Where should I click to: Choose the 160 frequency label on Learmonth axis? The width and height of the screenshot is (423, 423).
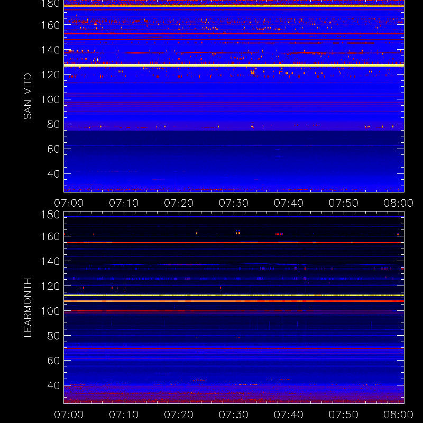[50, 236]
